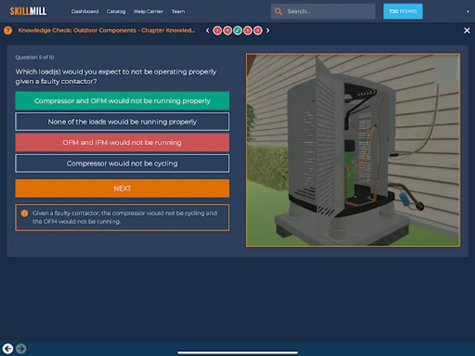475x356 pixels.
Task: Select the fifth progress indicator (red X)
Action: [x=258, y=30]
